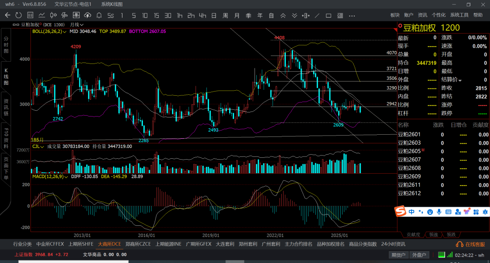Toggle Sogou input language 中 button
This screenshot has width=490, height=263.
click(x=411, y=212)
